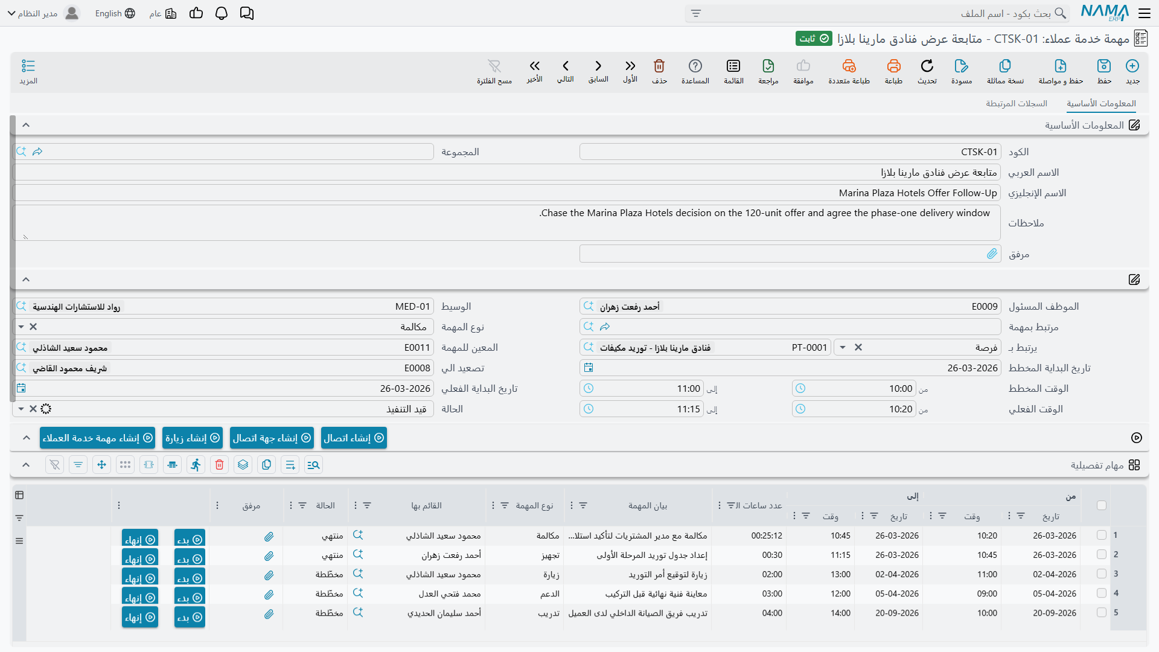Click the search box بحث بكود - اسم الملف
The image size is (1159, 652).
[x=876, y=13]
